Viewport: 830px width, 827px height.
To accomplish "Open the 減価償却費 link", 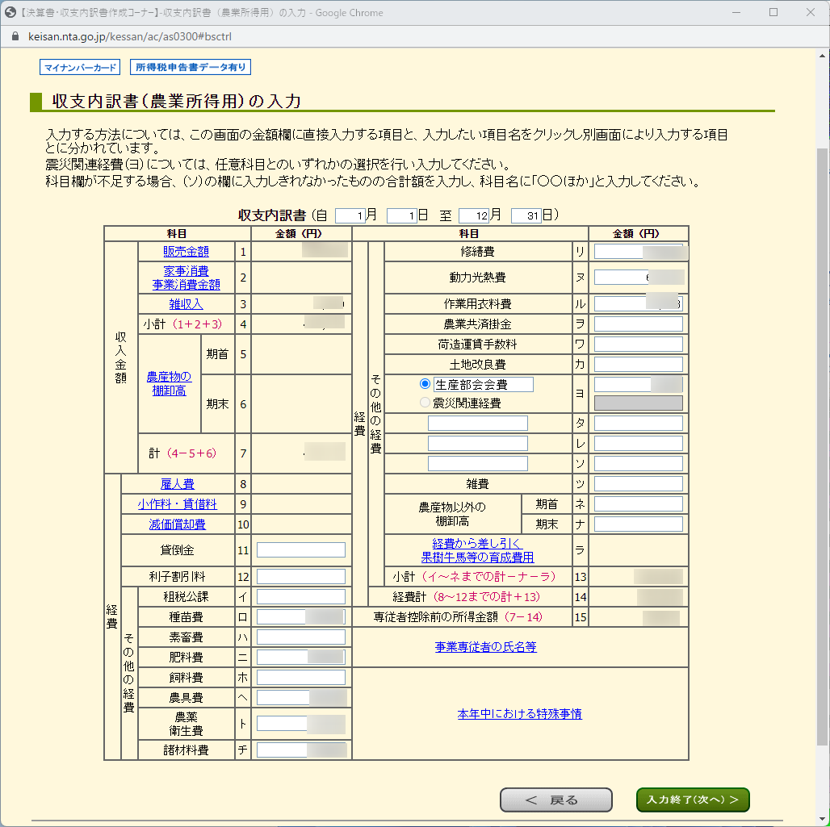I will point(178,524).
